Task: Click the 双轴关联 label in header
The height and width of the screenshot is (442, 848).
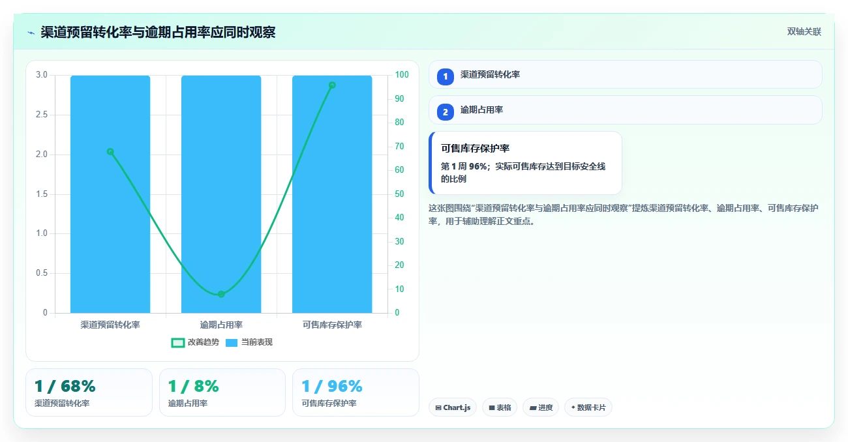Action: [804, 31]
